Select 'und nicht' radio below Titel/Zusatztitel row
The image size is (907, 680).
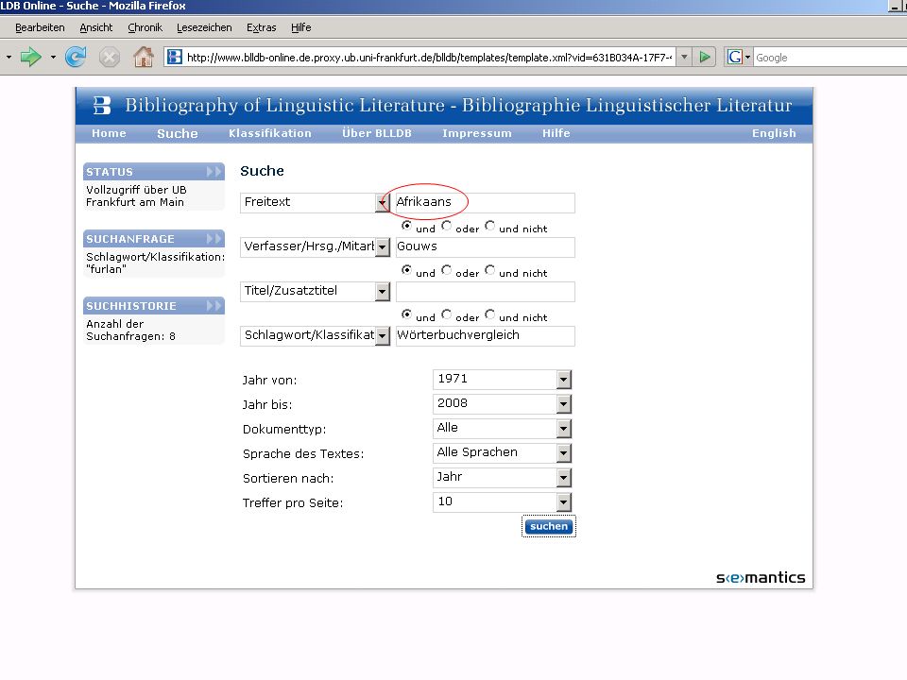coord(490,314)
